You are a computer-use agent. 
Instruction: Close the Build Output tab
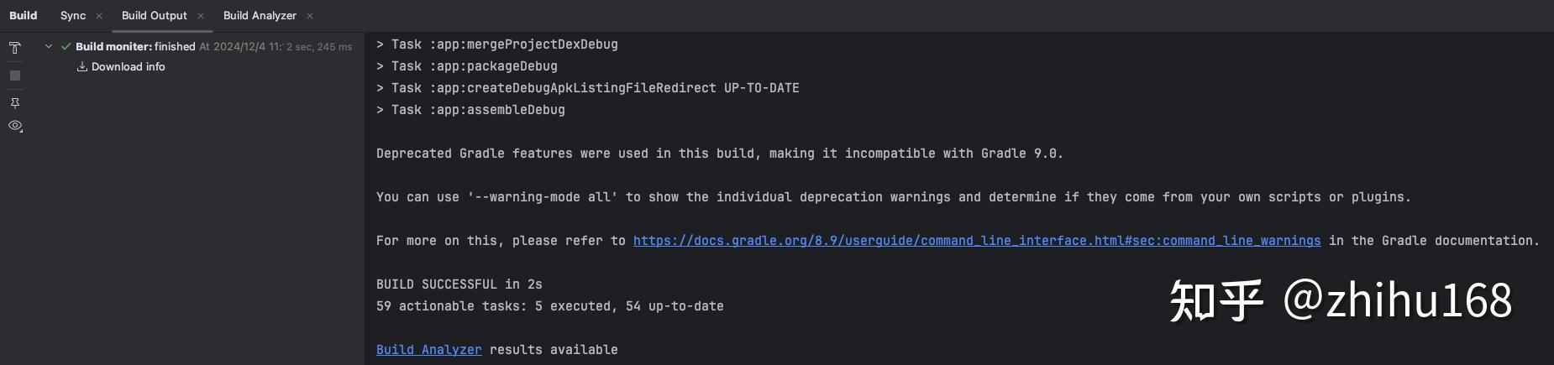(x=201, y=16)
